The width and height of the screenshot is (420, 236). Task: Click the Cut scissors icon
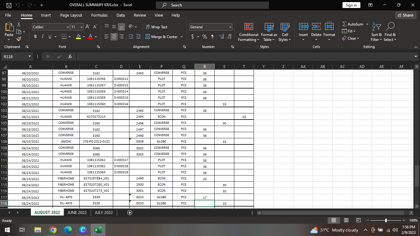click(19, 24)
